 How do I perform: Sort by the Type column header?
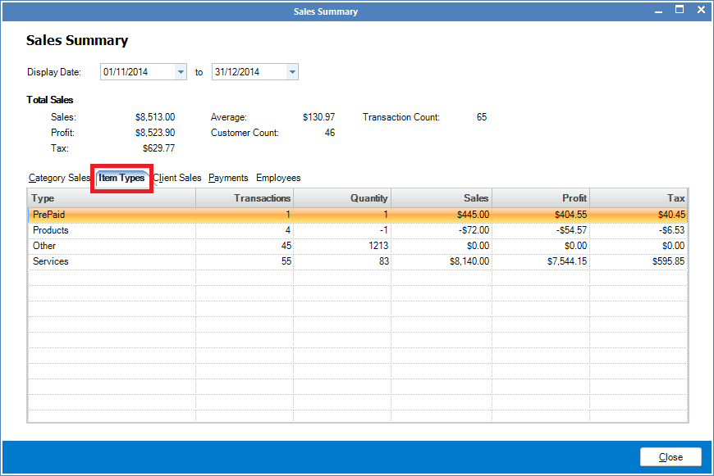tap(112, 198)
